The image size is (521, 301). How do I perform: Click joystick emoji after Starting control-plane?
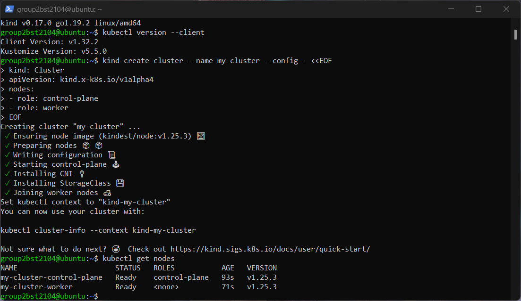point(116,164)
